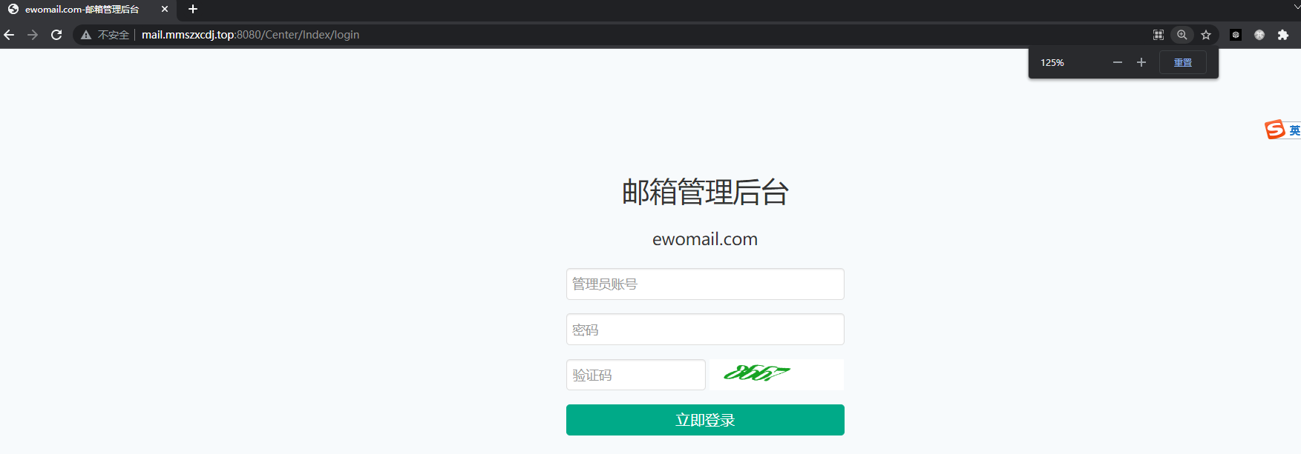
Task: Increase zoom with the plus button
Action: coord(1141,63)
